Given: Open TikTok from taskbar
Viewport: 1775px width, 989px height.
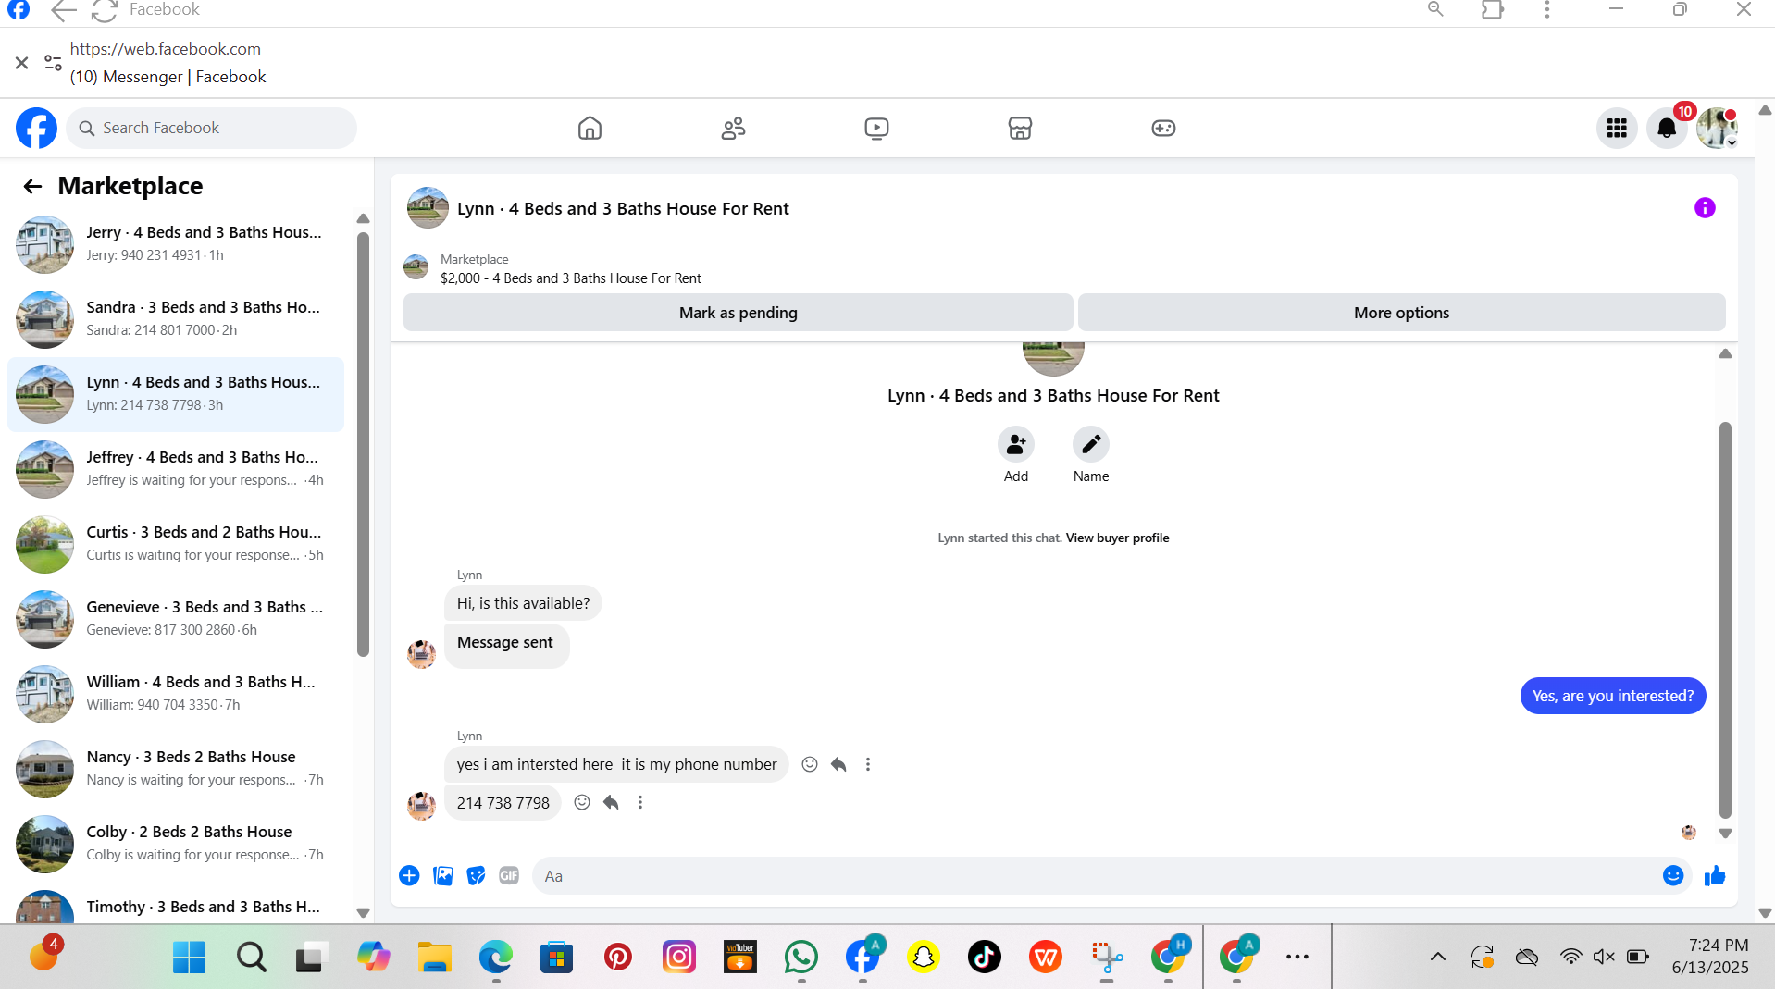Looking at the screenshot, I should [x=984, y=957].
